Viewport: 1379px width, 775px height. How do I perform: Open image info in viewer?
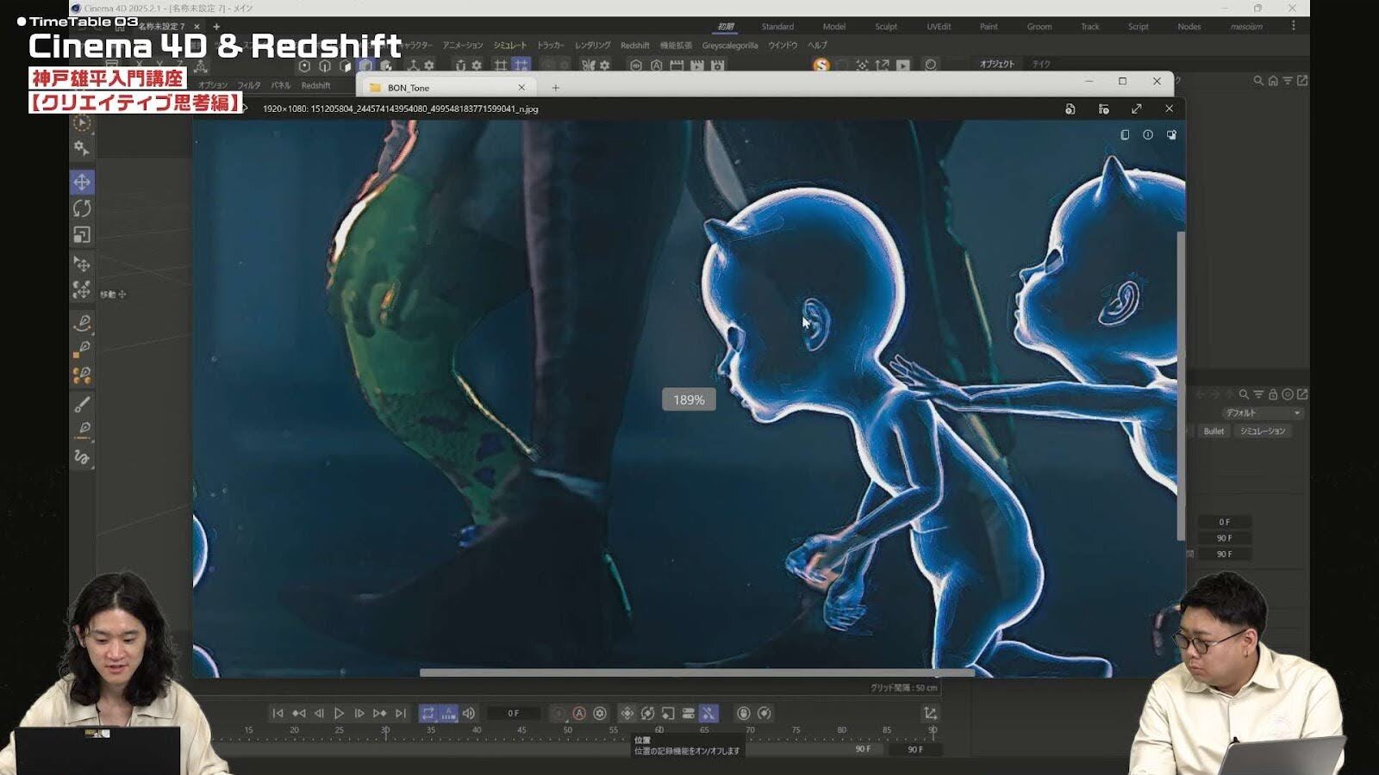(x=1148, y=135)
